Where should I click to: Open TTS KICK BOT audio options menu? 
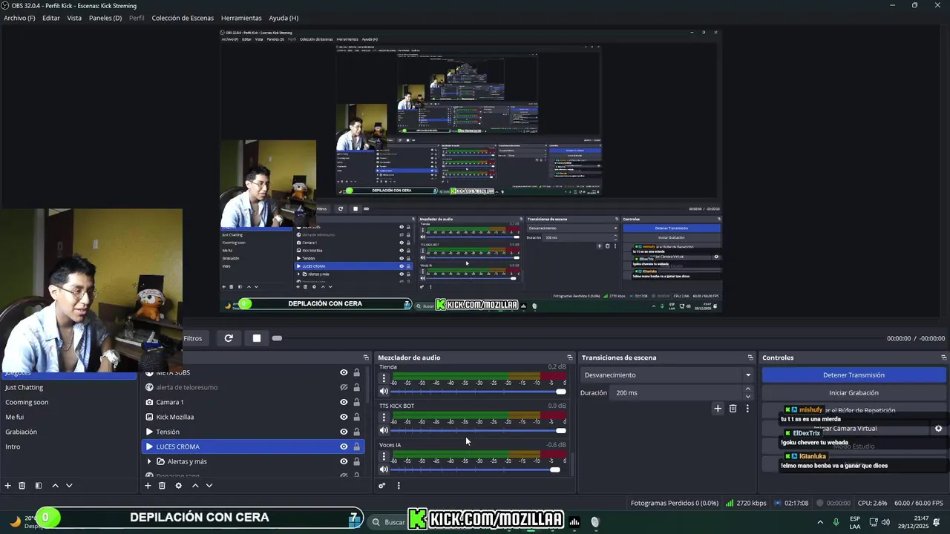[x=384, y=418]
